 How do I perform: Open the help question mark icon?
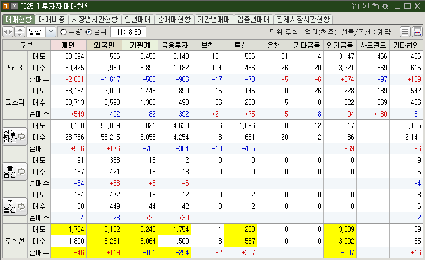pos(14,6)
